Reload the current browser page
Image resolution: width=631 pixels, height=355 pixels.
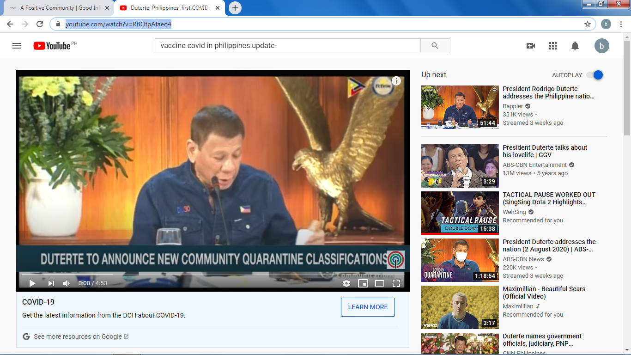(x=40, y=24)
